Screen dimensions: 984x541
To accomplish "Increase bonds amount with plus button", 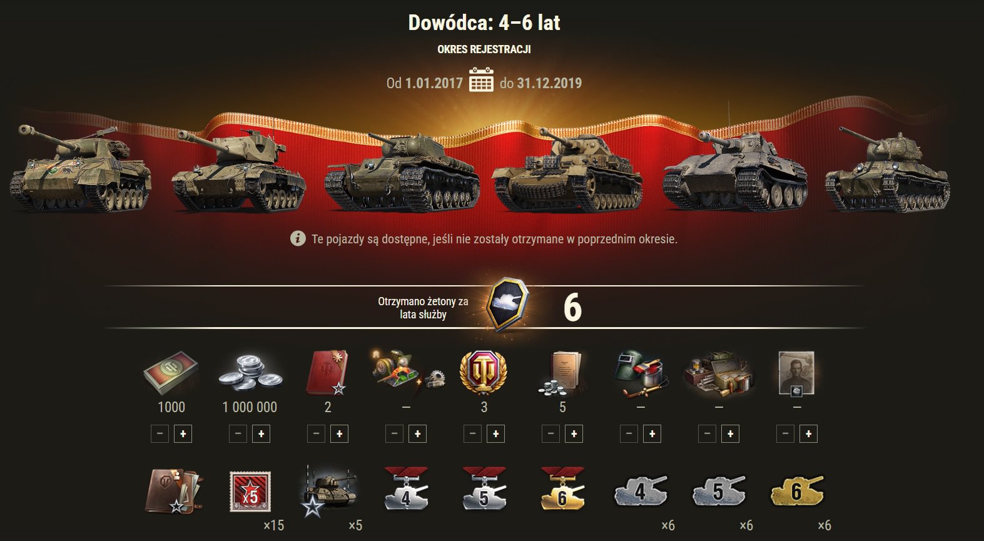I will 183,433.
